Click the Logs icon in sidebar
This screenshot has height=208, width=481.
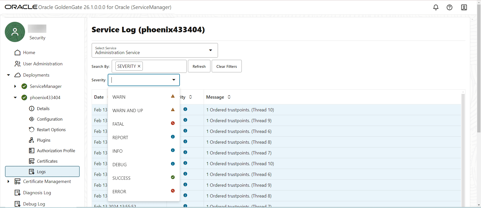coord(32,172)
